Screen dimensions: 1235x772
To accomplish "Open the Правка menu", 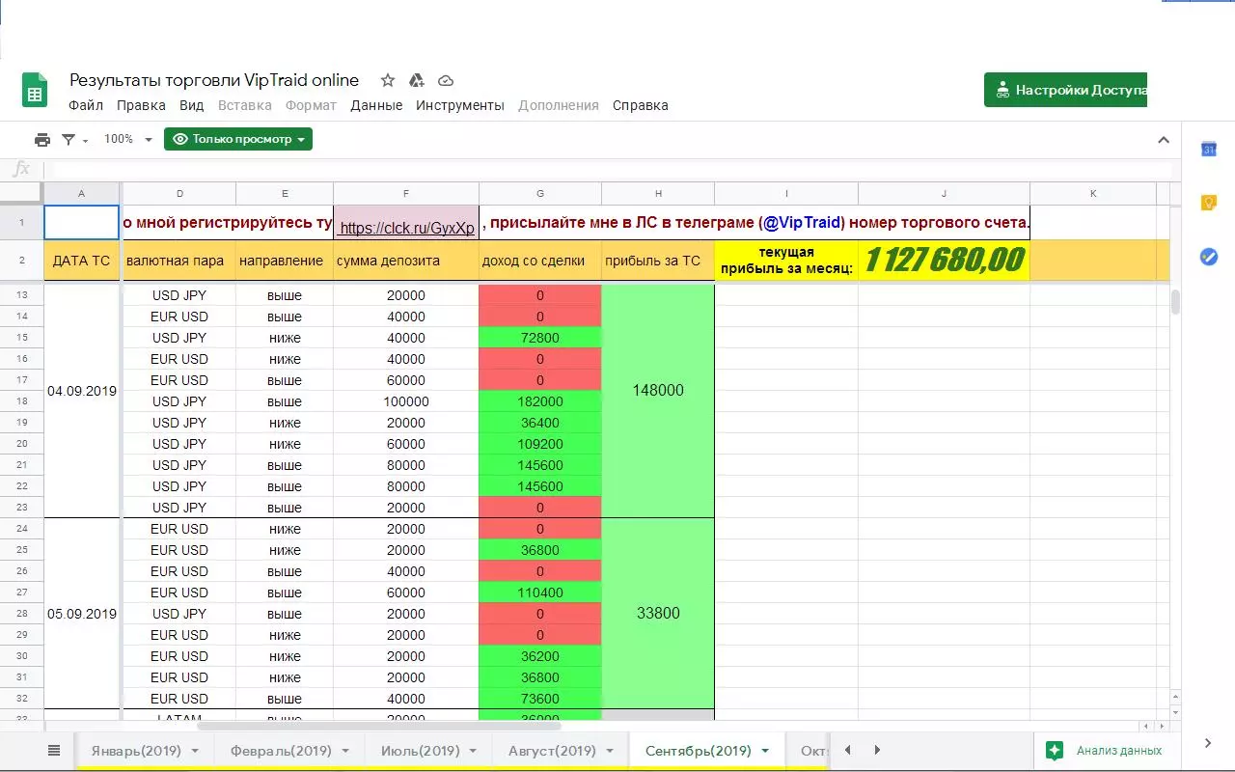I will click(141, 105).
